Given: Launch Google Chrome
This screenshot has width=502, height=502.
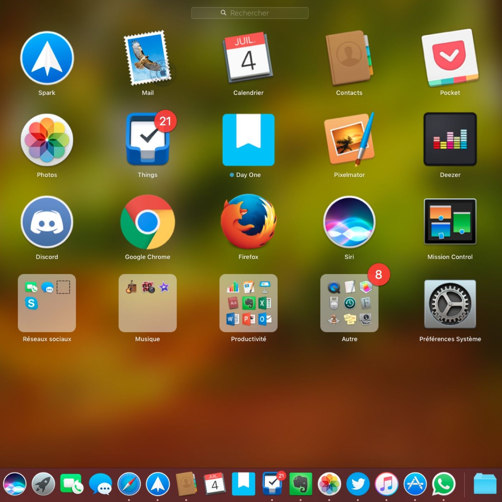Looking at the screenshot, I should (x=148, y=222).
